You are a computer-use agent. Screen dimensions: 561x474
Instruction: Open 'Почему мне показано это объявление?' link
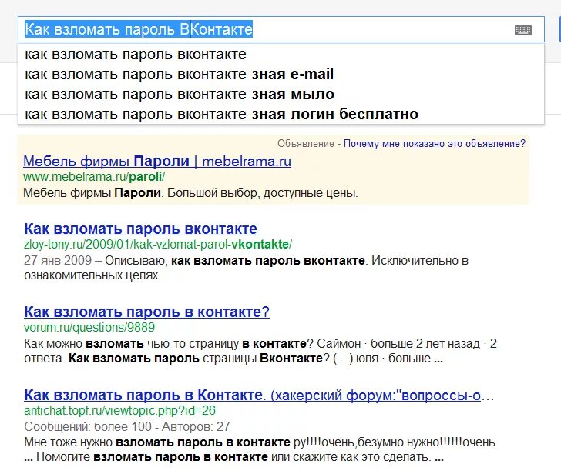click(x=435, y=144)
